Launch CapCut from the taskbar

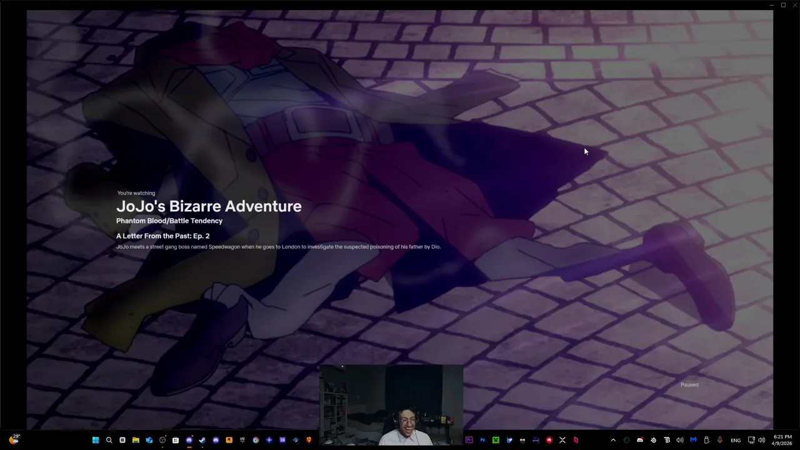click(x=122, y=440)
